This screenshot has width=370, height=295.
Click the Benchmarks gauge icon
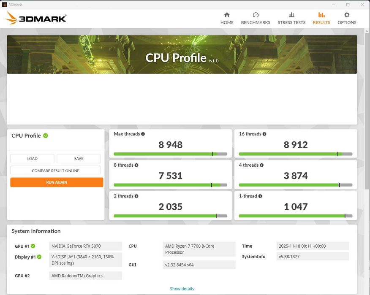click(256, 15)
